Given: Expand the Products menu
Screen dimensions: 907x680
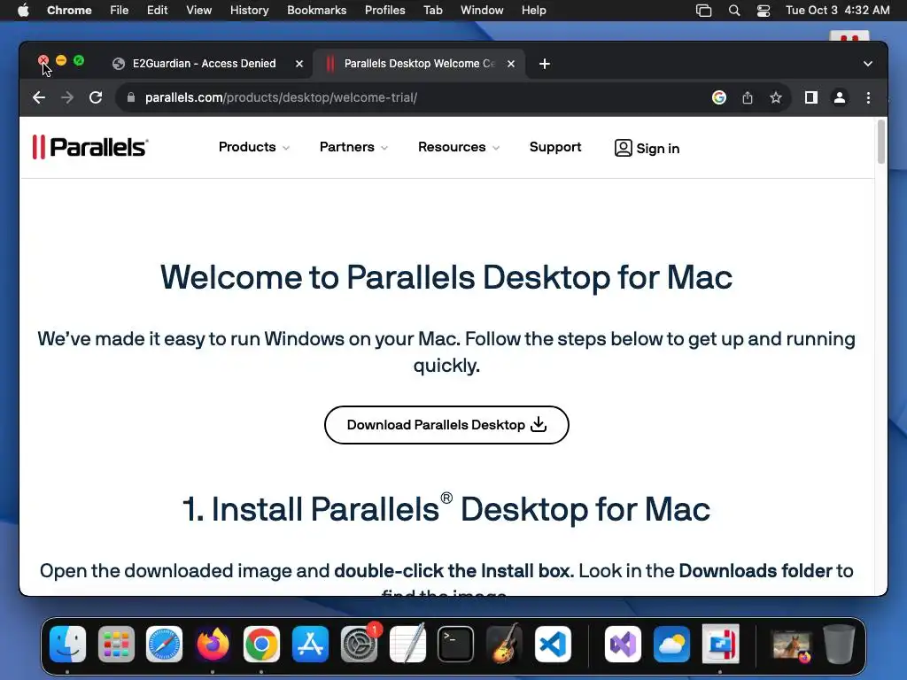Looking at the screenshot, I should 254,147.
